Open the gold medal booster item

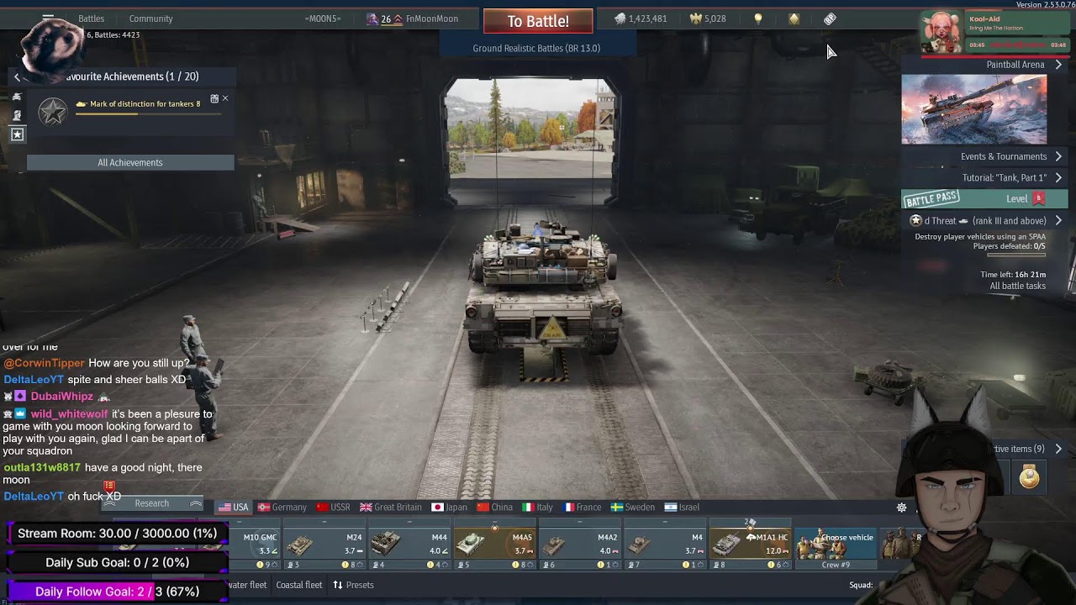[1029, 476]
